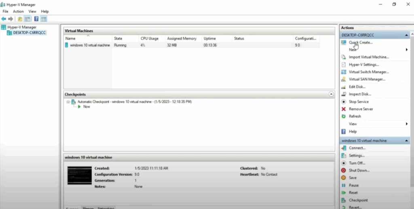Screen dimensions: 414x209
Task: Collapse the windows 10 virtual machine actions section
Action: [x=406, y=141]
